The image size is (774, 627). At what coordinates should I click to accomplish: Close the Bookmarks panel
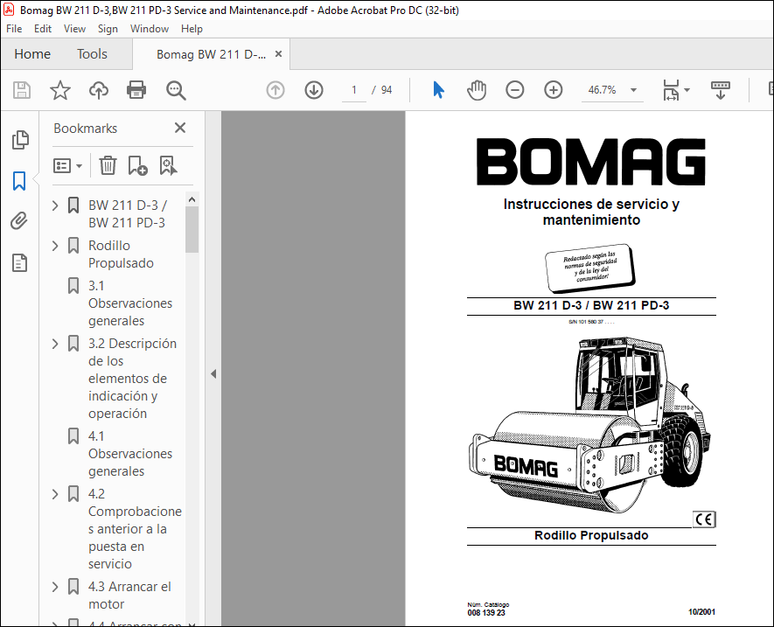click(180, 128)
